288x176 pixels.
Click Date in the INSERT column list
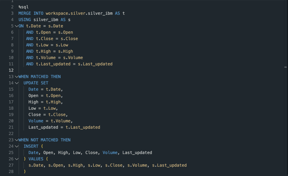click(x=33, y=153)
